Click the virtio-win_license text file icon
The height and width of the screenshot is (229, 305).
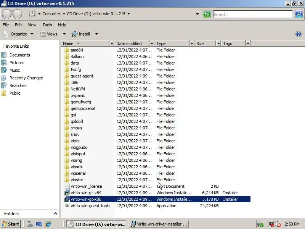67,186
